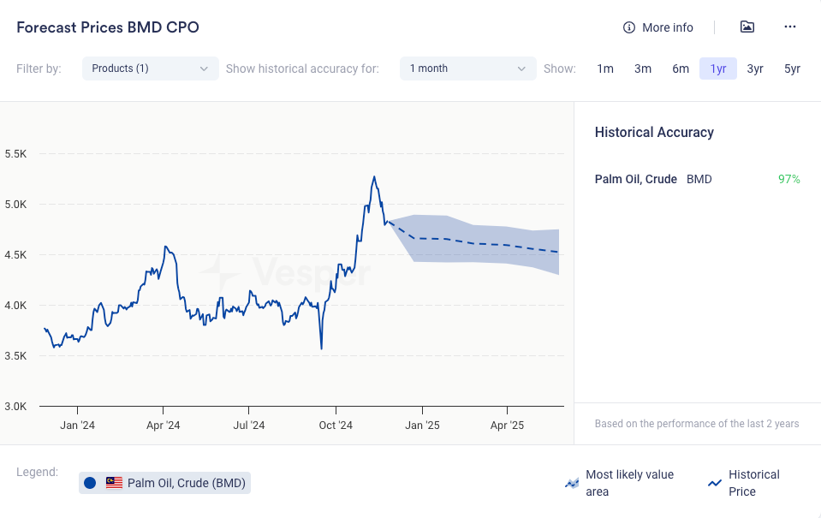Expand the Products (1) filter dropdown
This screenshot has height=518, width=821.
[150, 68]
